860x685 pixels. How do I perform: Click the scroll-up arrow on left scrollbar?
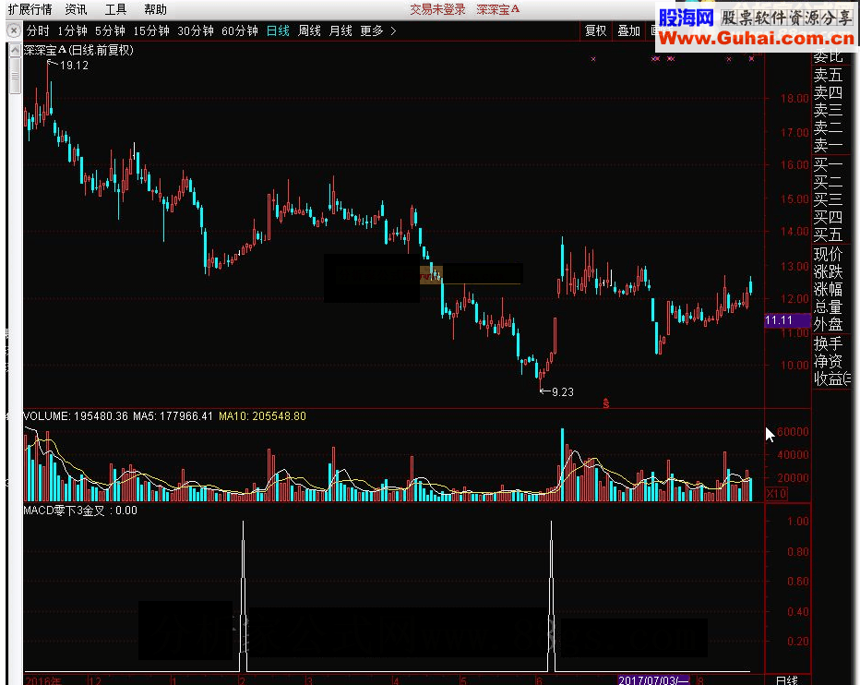(x=15, y=51)
